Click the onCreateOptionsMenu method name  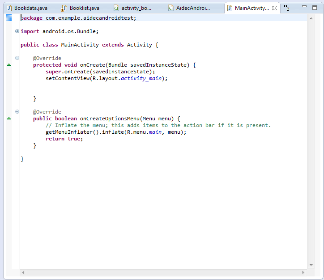pyautogui.click(x=110, y=119)
